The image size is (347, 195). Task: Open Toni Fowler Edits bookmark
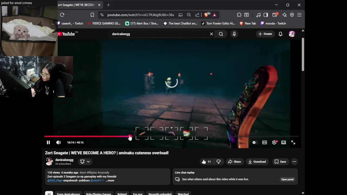coord(218,24)
